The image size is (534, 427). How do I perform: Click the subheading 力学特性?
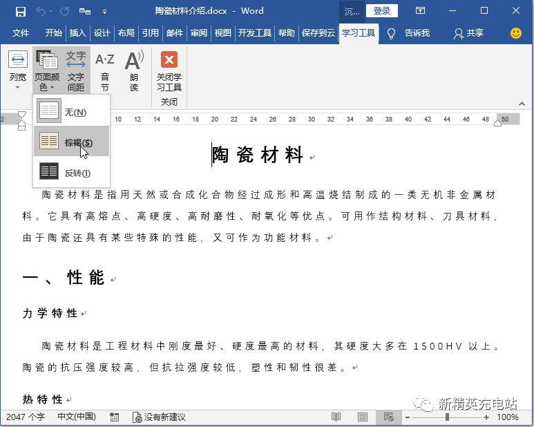(50, 313)
